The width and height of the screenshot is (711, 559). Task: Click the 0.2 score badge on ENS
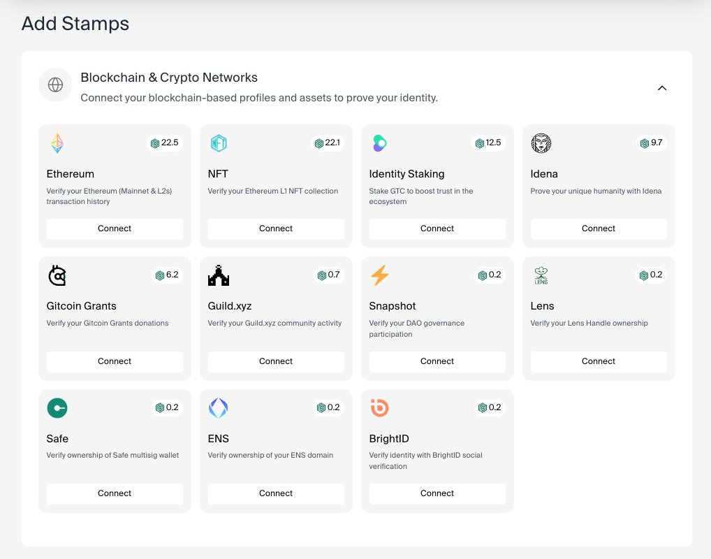click(329, 407)
